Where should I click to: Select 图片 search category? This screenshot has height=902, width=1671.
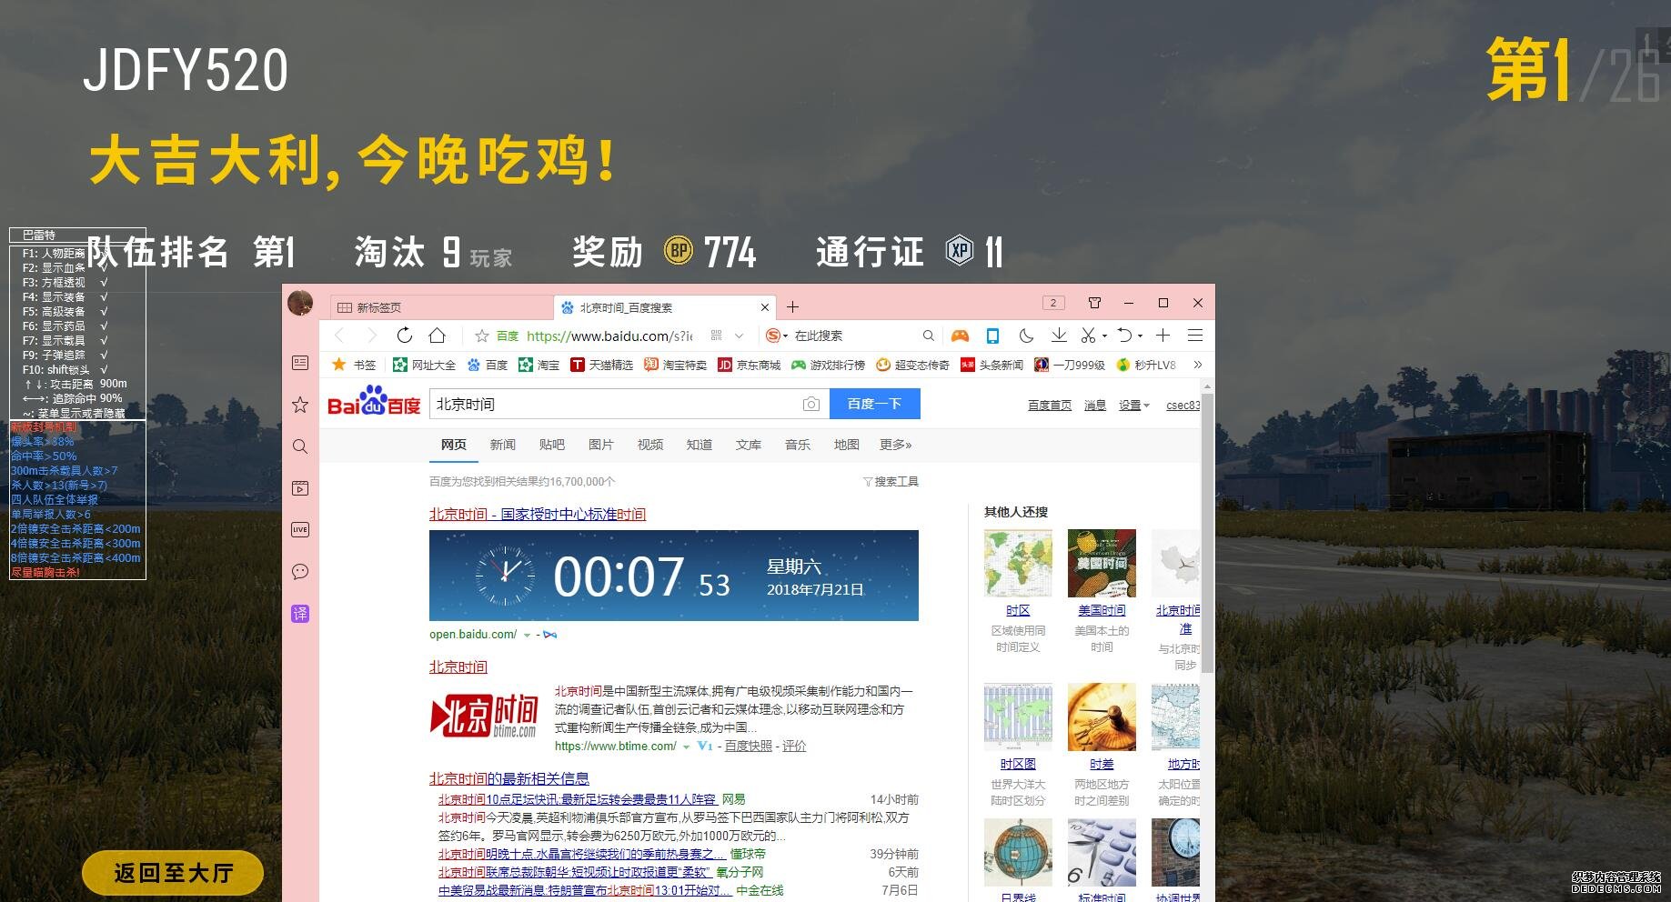[x=600, y=445]
